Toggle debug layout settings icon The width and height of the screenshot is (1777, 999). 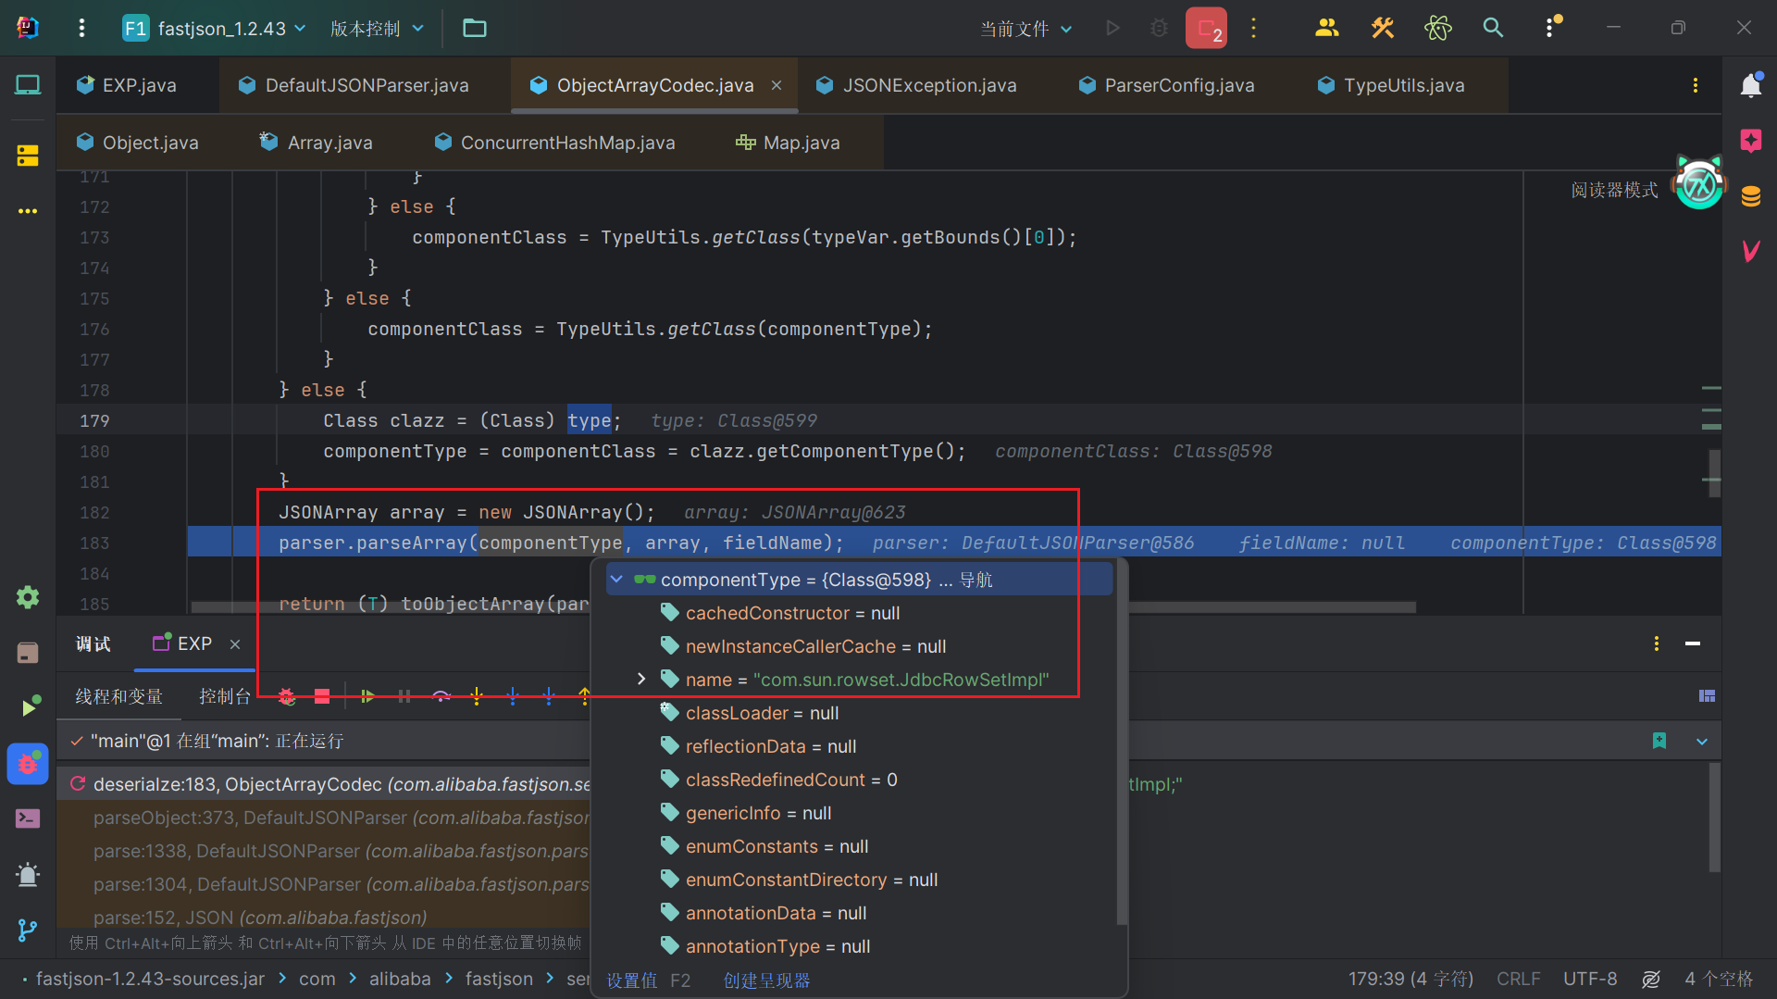(1708, 696)
